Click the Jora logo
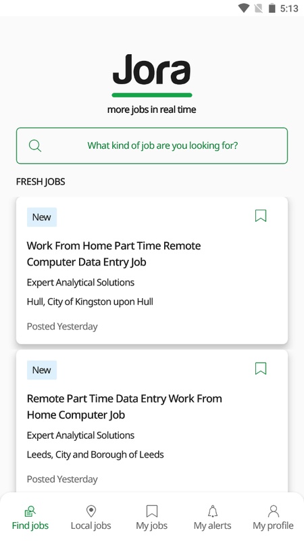The width and height of the screenshot is (304, 541). (151, 75)
